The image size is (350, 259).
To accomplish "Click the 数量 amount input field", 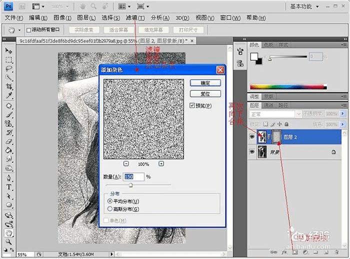I will [133, 177].
